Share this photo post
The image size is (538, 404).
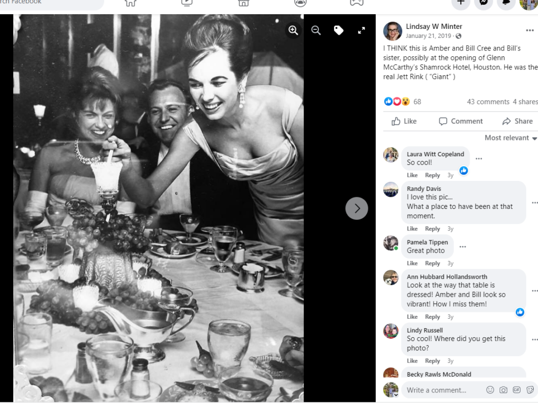click(x=518, y=121)
